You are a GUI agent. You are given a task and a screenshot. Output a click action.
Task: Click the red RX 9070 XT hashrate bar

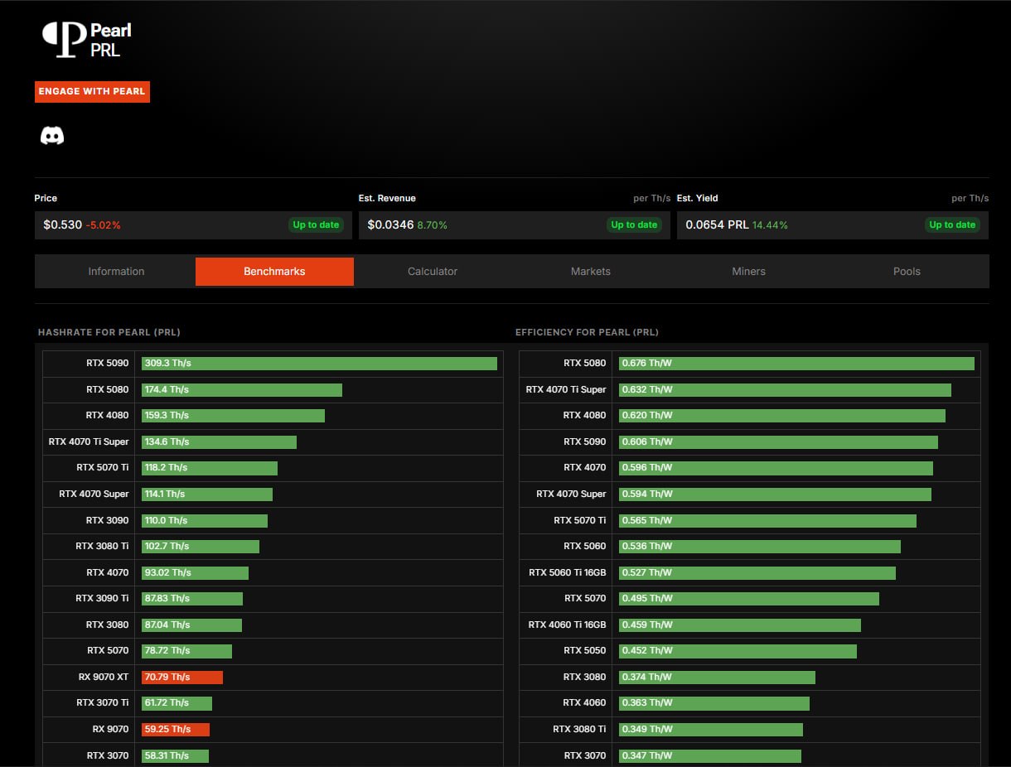point(182,678)
